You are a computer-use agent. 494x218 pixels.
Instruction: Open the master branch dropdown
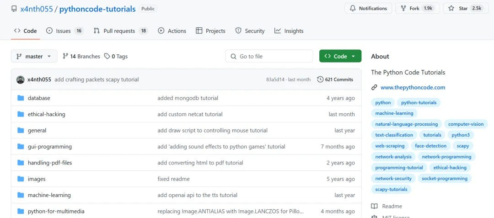(x=34, y=56)
